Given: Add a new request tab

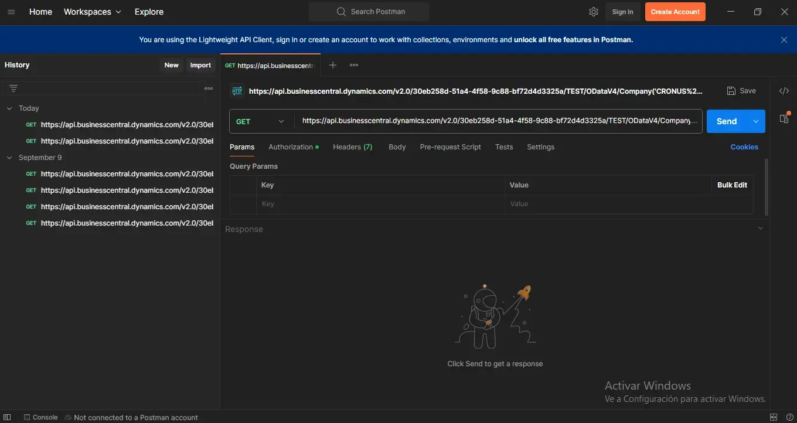Looking at the screenshot, I should click(x=333, y=65).
